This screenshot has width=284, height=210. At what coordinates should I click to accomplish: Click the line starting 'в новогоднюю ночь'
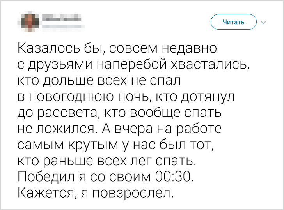[x=125, y=97]
